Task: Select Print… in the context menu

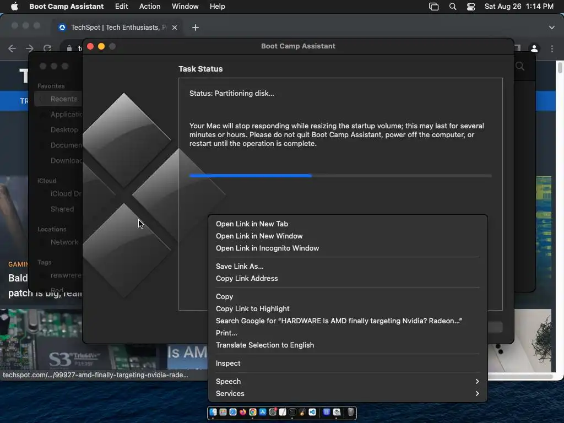Action: pos(348,333)
